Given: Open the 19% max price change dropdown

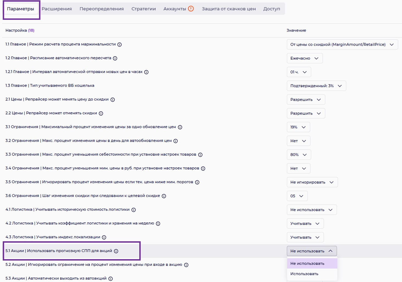Looking at the screenshot, I should click(x=298, y=127).
